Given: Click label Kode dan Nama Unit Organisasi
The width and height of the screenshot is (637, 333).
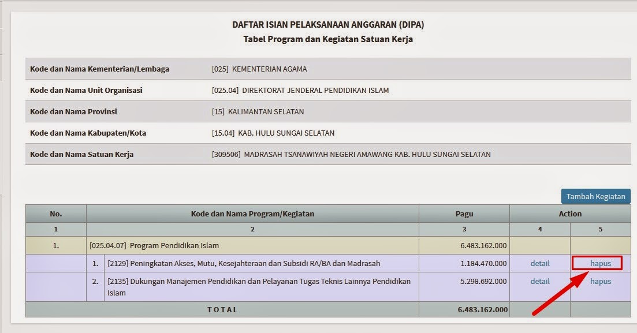Looking at the screenshot, I should 86,90.
